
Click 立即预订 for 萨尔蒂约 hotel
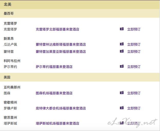(x=134, y=67)
